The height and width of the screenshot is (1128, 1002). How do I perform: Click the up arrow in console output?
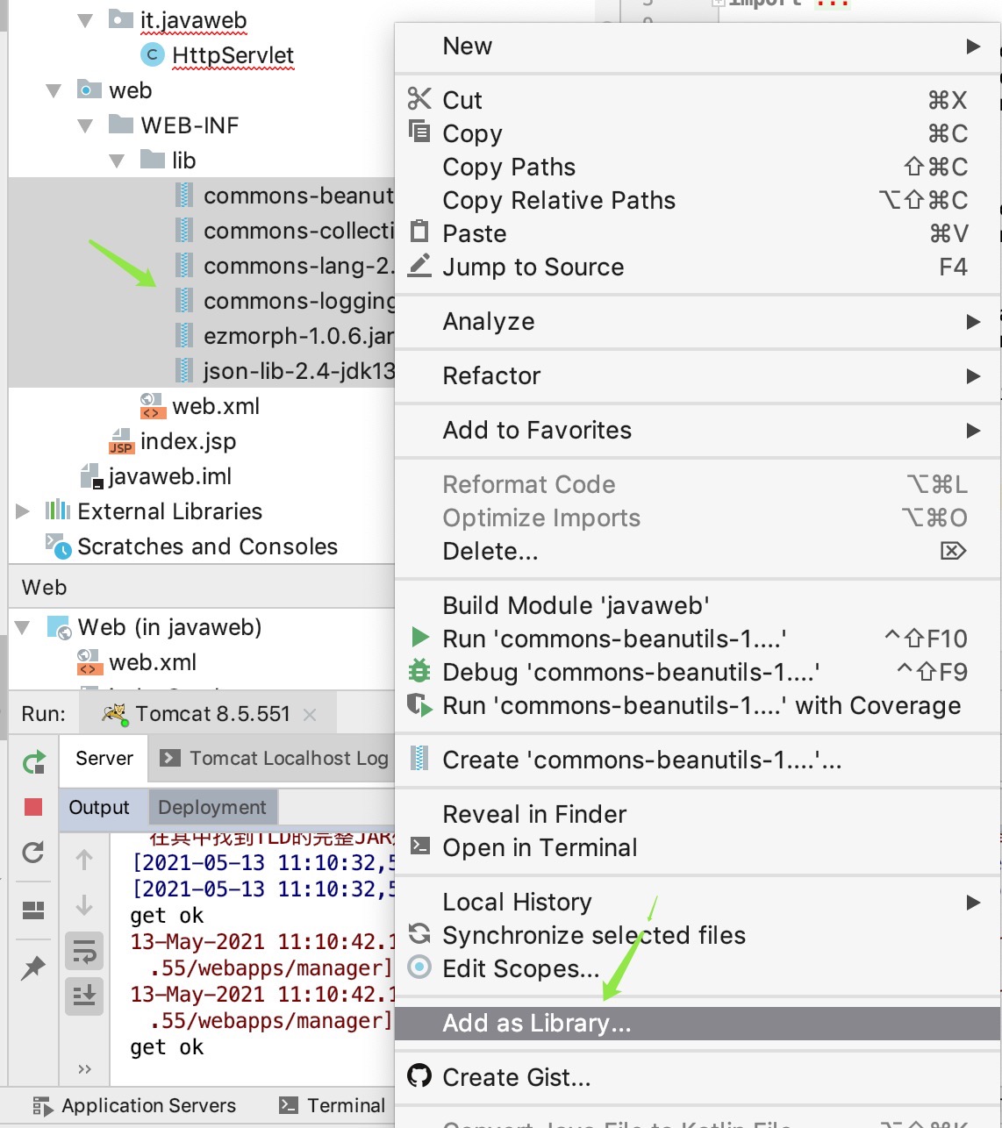(x=84, y=860)
